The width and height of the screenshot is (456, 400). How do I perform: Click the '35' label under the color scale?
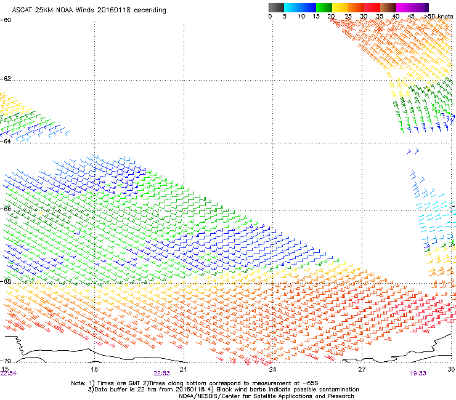pyautogui.click(x=380, y=17)
